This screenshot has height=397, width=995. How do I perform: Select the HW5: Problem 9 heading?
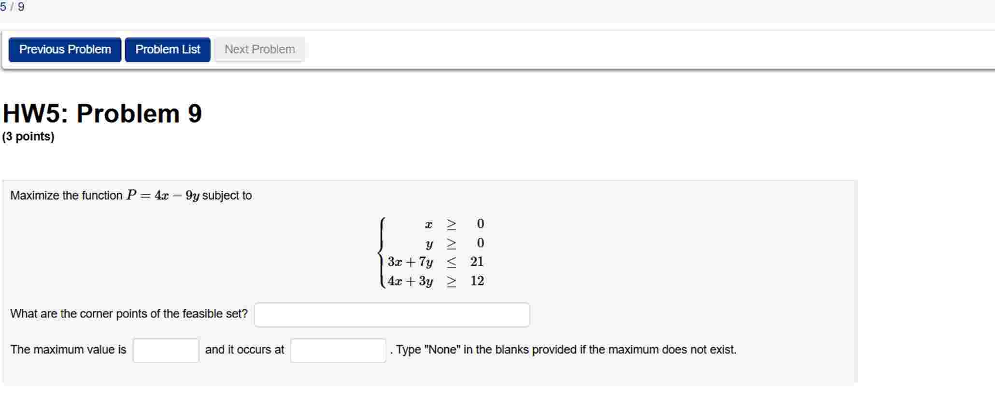[x=101, y=113]
